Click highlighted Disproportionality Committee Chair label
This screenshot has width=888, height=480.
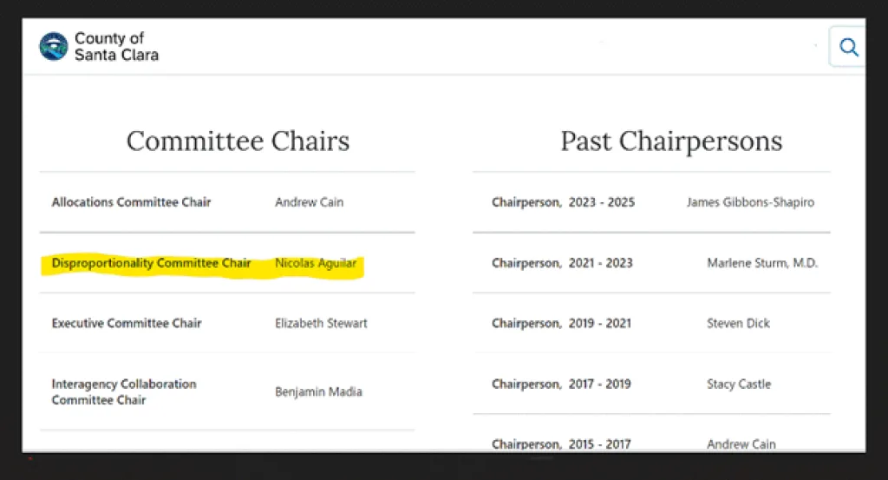(x=151, y=263)
